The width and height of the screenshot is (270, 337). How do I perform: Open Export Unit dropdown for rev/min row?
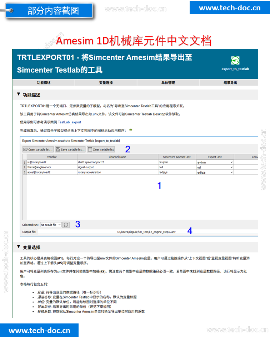coord(215,162)
